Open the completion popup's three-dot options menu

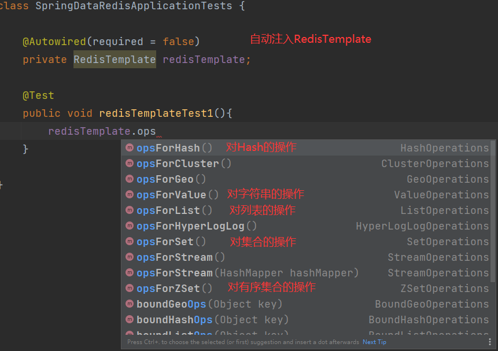coord(489,342)
